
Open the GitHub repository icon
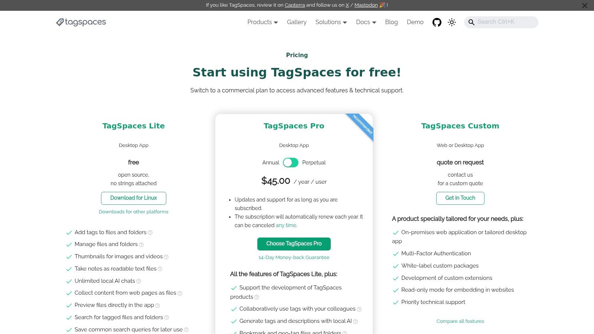(x=437, y=22)
